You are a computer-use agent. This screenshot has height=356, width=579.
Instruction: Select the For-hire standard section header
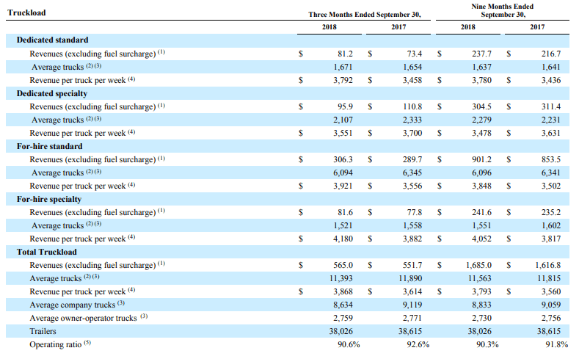pos(49,146)
